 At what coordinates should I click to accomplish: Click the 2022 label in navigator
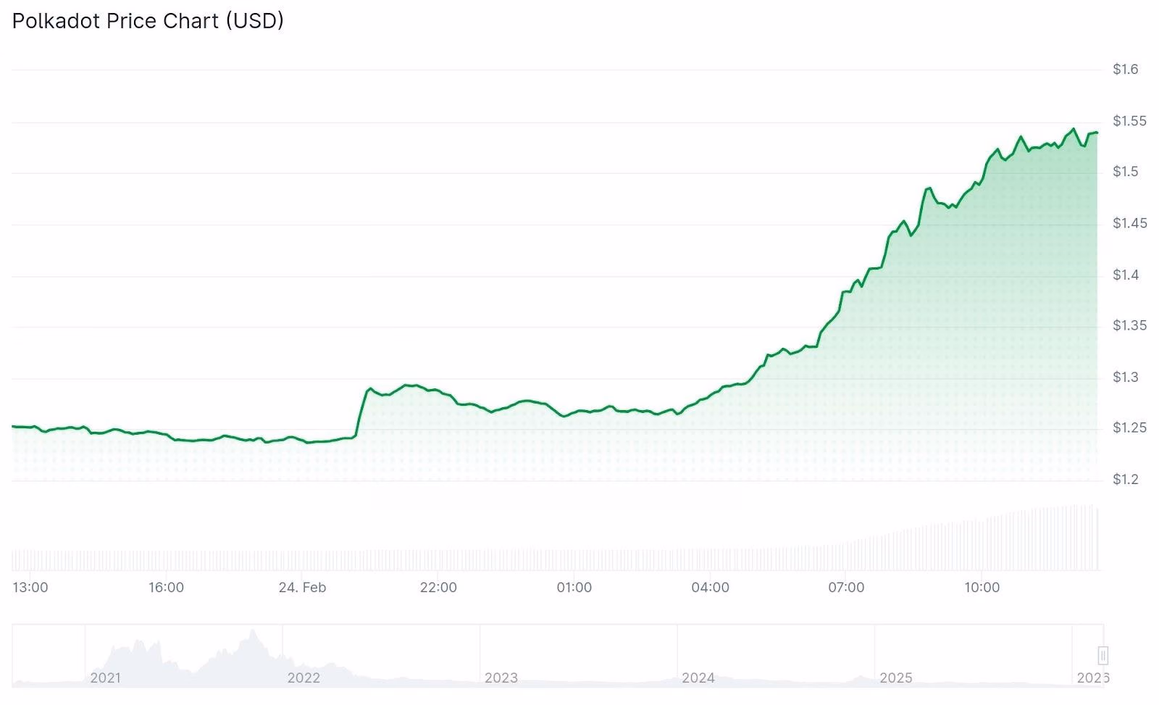303,678
